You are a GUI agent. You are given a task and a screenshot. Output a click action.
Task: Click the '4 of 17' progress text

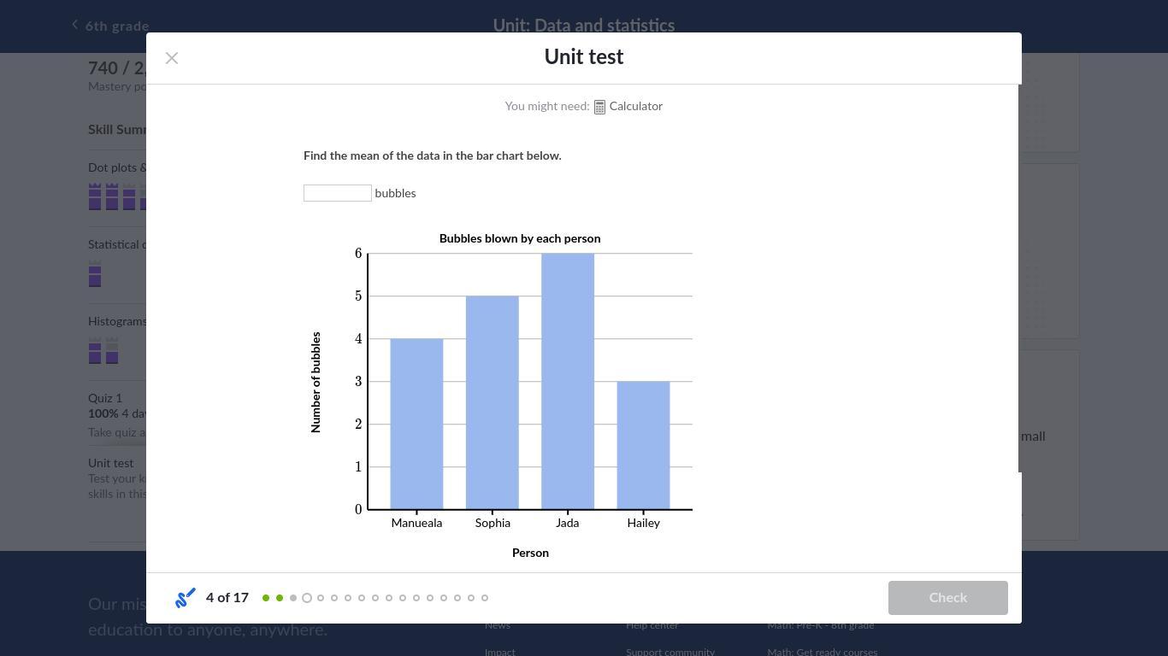tap(227, 598)
